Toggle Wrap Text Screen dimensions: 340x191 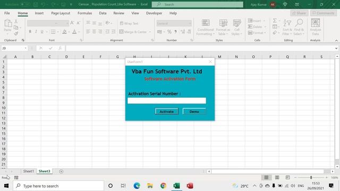(x=129, y=23)
